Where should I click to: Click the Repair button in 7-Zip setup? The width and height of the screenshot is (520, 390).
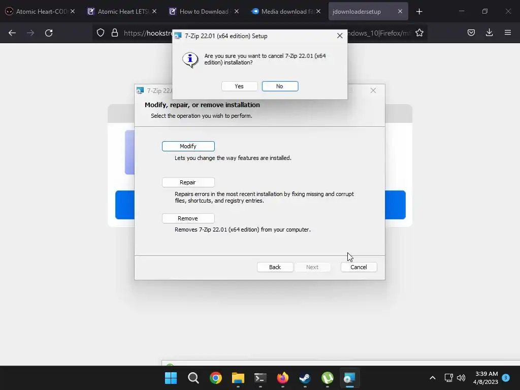coord(188,182)
